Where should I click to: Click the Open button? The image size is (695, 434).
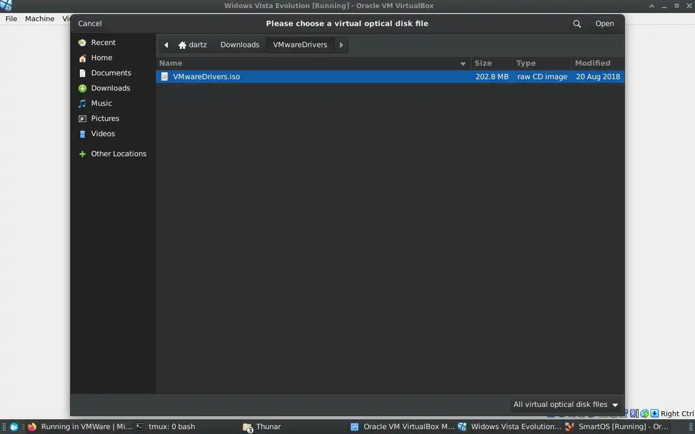point(604,23)
